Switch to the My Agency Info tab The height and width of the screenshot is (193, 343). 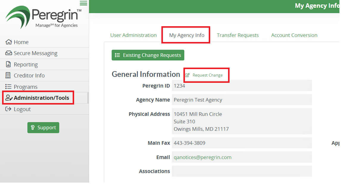[x=187, y=35]
